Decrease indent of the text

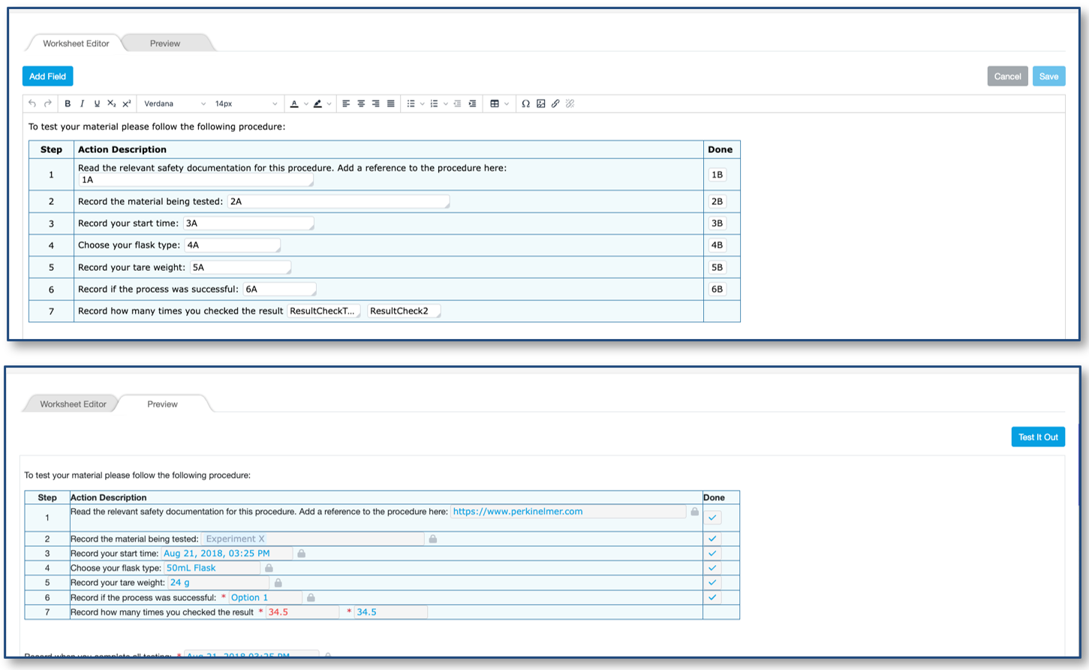tap(457, 104)
